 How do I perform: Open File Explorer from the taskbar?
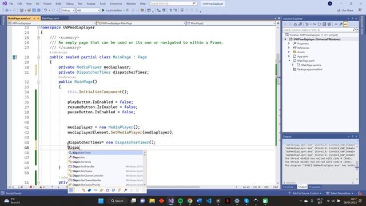(x=152, y=201)
